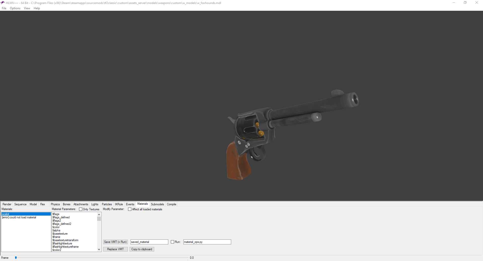Switch to the Events tab
483x261 pixels.
point(130,204)
